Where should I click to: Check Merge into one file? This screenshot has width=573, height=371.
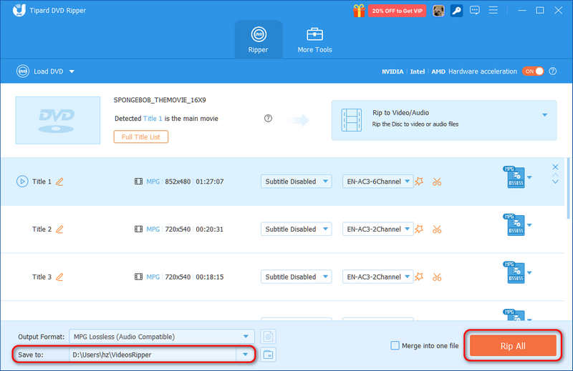[395, 345]
